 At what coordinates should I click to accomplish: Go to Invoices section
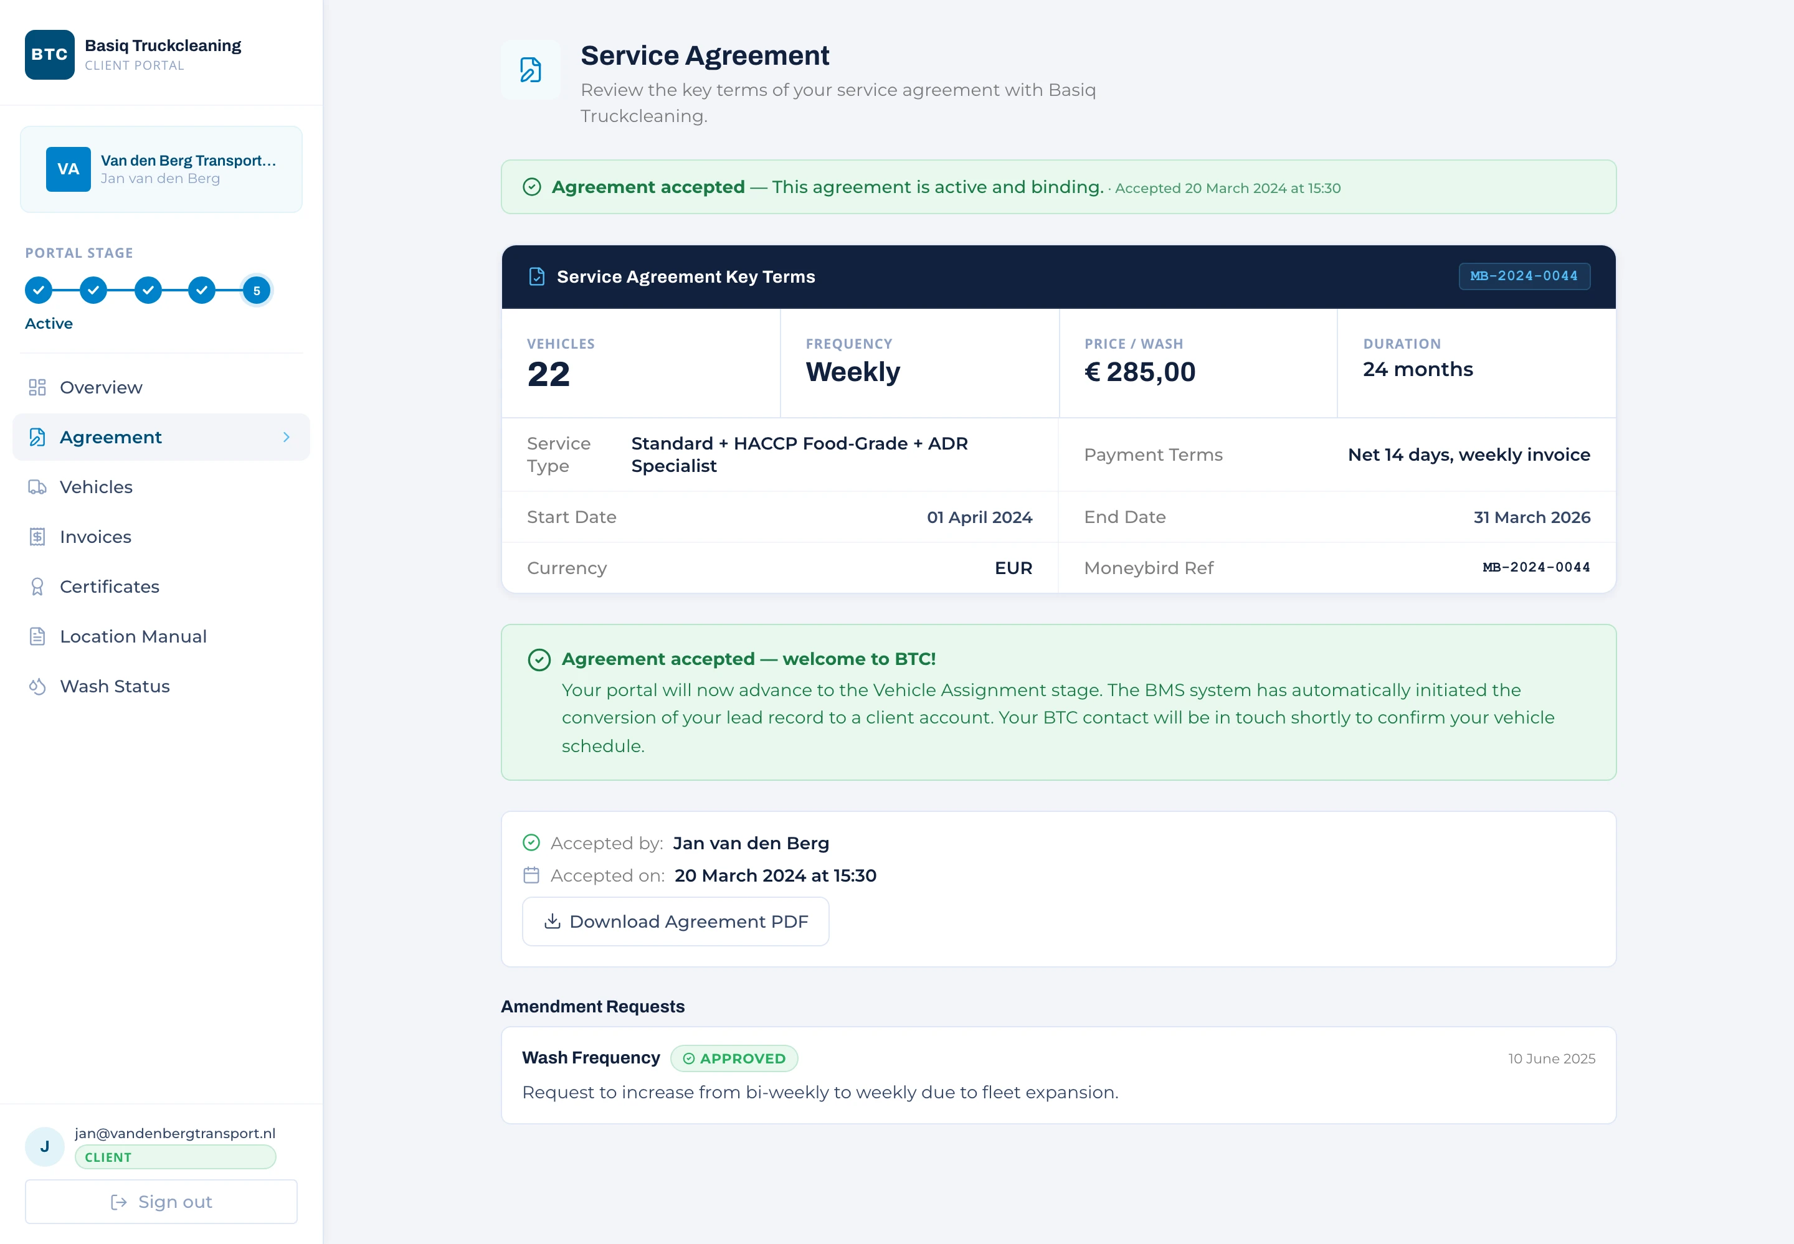point(161,537)
